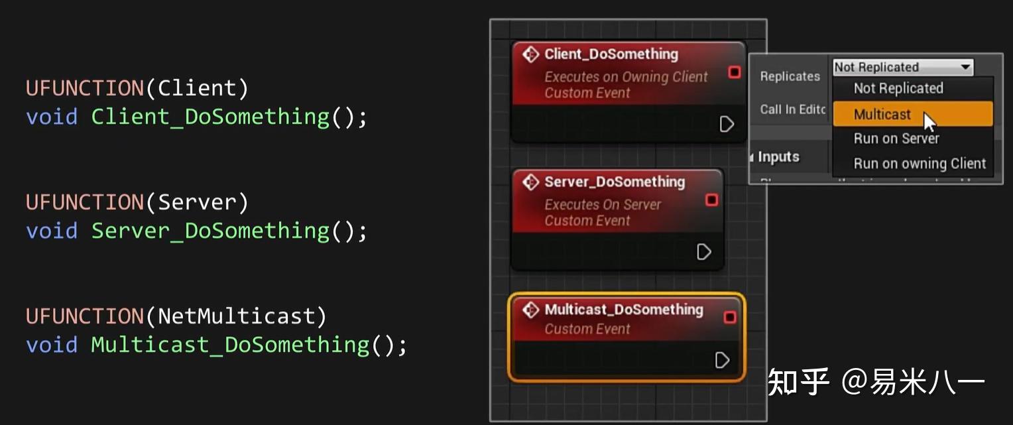This screenshot has width=1013, height=425.
Task: Click Client_DoSomething red delegate output pin
Action: tap(734, 72)
